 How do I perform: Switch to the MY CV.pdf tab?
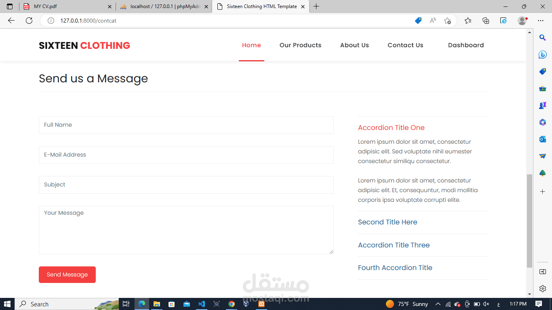point(67,6)
